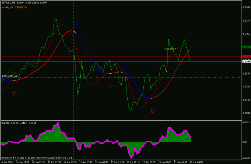Click the 19 Jun 02:55 time label
This screenshot has height=164, width=251.
(x=149, y=162)
